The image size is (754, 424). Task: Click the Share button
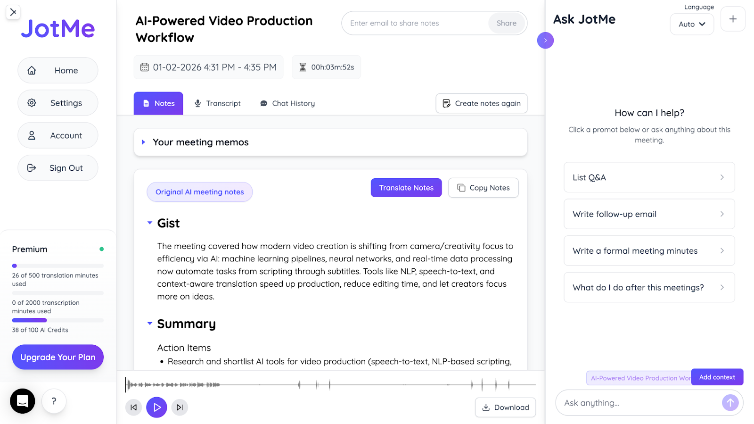507,23
